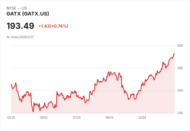Viewport: 190px width, 131px height.
Task: Click the price trough just before 12/04
Action: pyautogui.click(x=135, y=99)
